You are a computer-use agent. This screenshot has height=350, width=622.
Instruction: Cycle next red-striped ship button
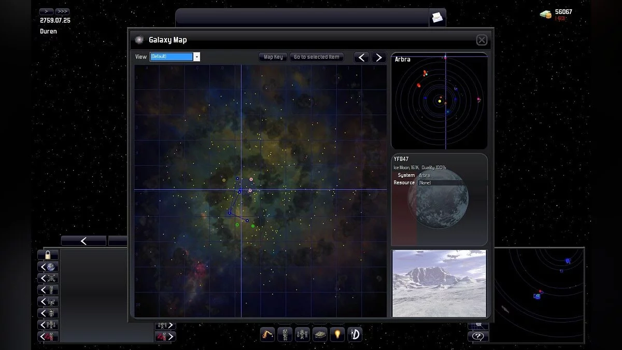(166, 337)
